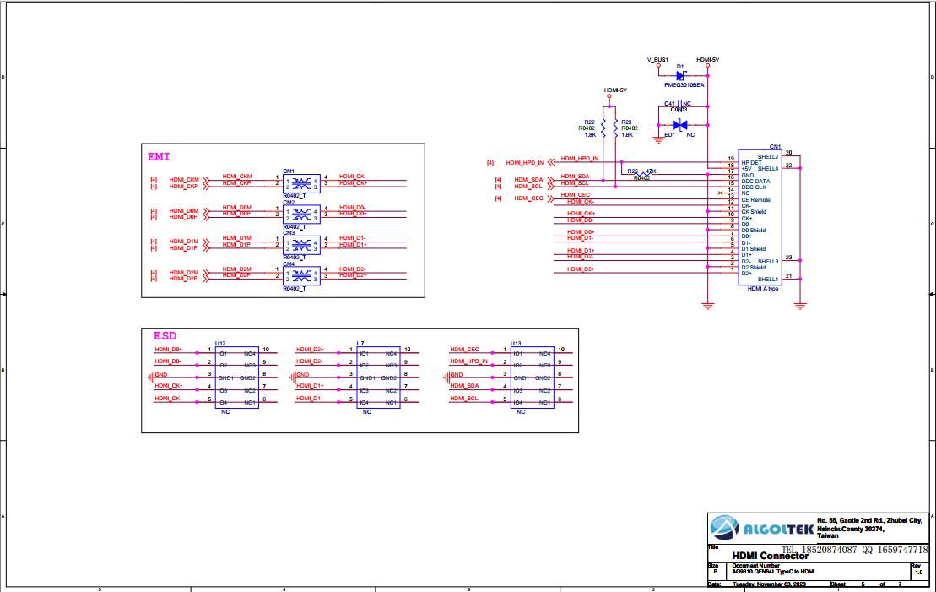Click the HDMI_D2P port label in EMI box
Screen dimensions: 936x592
(x=184, y=279)
